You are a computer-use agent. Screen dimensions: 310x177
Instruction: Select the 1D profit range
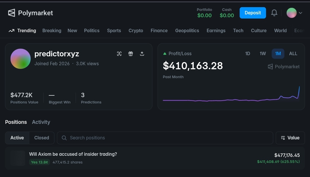tap(247, 54)
